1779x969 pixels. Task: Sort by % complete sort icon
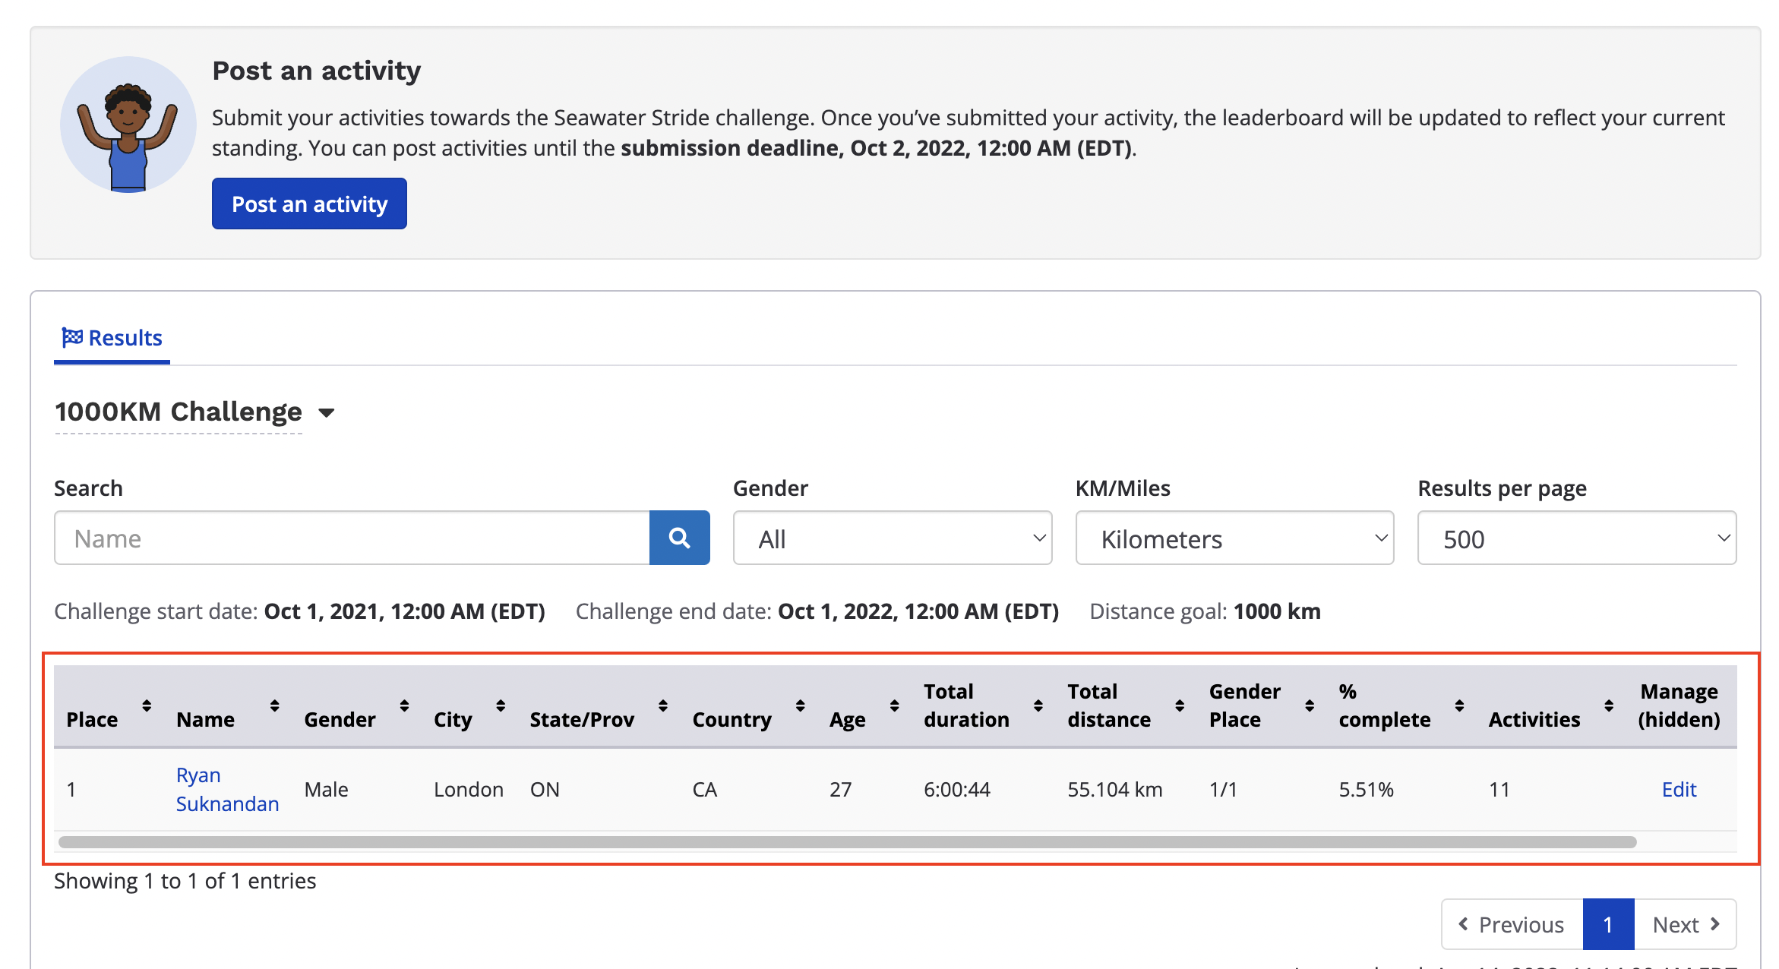click(x=1459, y=706)
